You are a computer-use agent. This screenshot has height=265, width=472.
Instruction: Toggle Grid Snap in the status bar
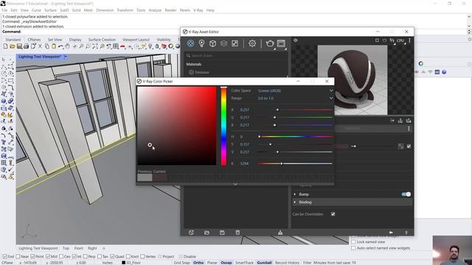(182, 263)
